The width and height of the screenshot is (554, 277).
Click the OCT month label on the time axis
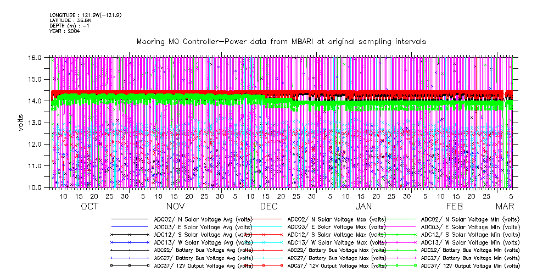click(89, 206)
